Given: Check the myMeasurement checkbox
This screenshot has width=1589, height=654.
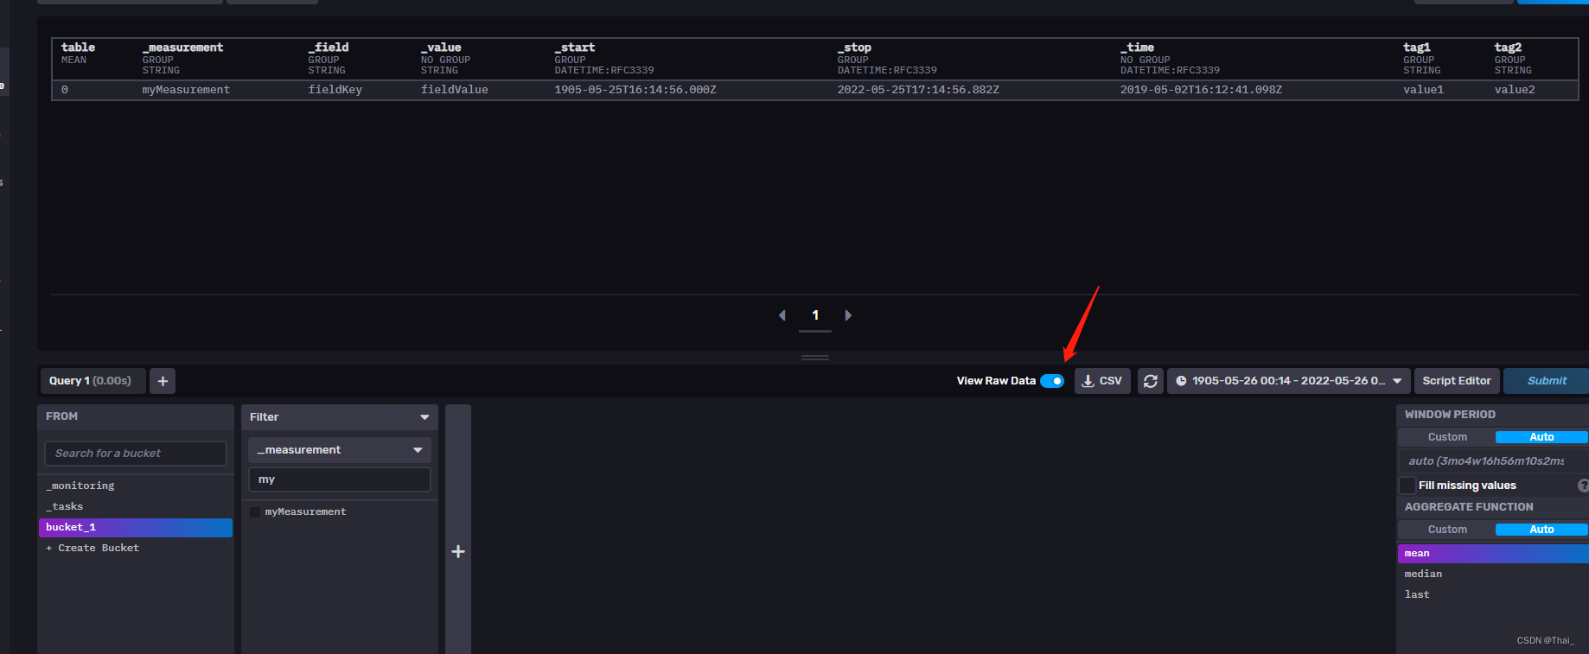Looking at the screenshot, I should point(255,512).
